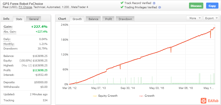The width and height of the screenshot is (221, 105).
Task: Toggle Equity Growth series in chart legend
Action: click(105, 96)
